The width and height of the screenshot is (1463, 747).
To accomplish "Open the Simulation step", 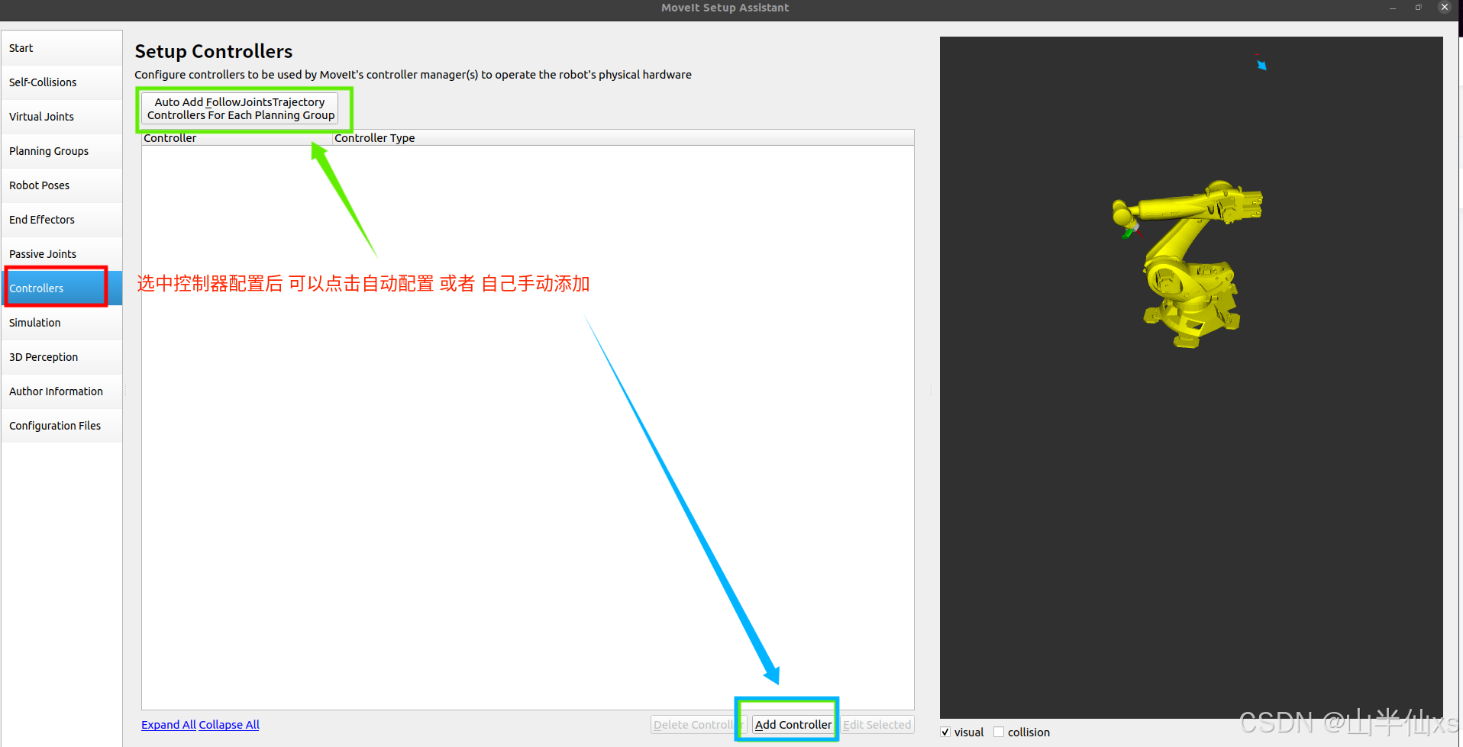I will 62,323.
